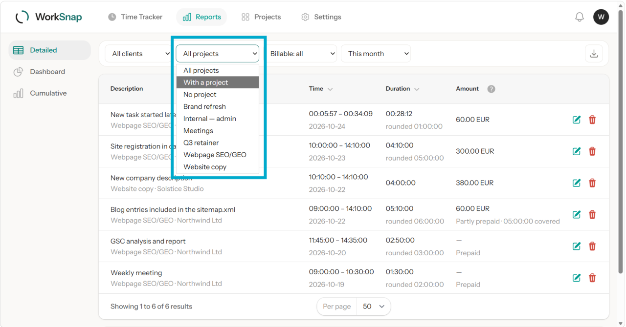Delete the New task started late entry
Screen dimensions: 626x327
point(592,120)
